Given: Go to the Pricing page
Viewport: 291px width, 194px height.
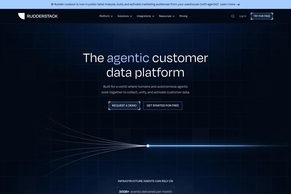Looking at the screenshot, I should pos(183,16).
